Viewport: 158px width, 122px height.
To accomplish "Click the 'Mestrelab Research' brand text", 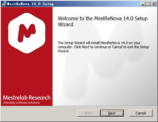I will pos(27,98).
